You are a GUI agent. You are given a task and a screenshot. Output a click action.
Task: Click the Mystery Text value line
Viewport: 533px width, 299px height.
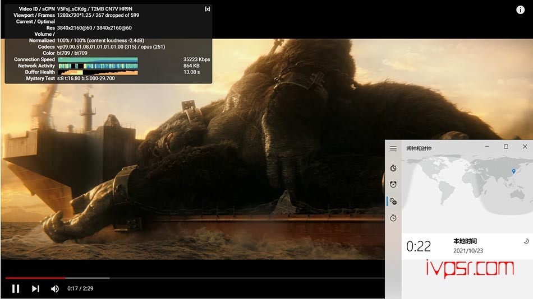coord(86,78)
